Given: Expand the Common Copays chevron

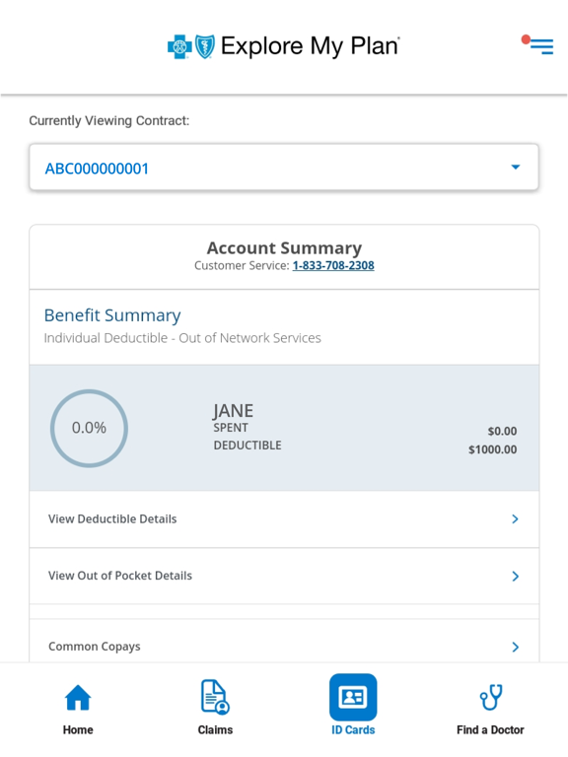Looking at the screenshot, I should [x=515, y=647].
